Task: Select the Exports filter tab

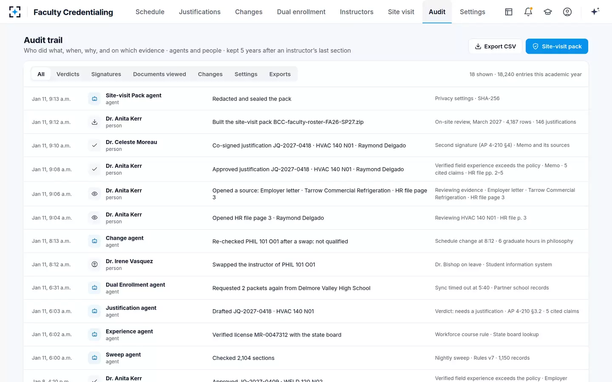Action: click(x=280, y=74)
